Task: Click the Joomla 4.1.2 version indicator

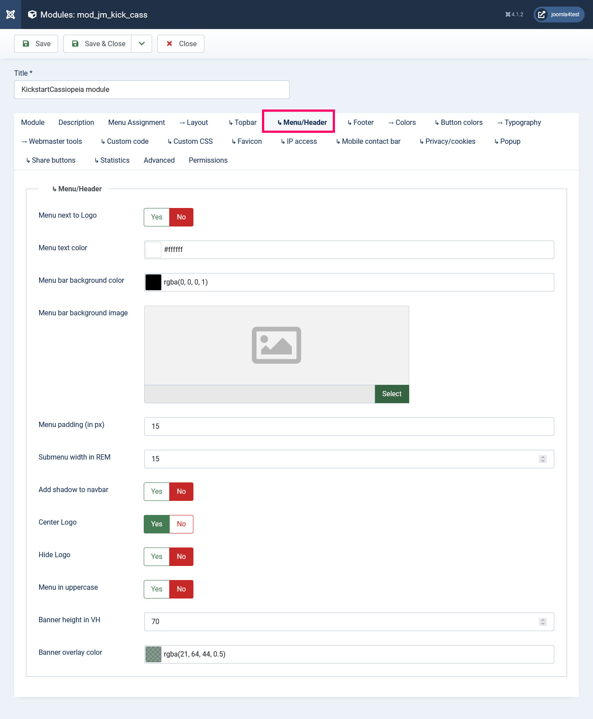Action: coord(514,15)
